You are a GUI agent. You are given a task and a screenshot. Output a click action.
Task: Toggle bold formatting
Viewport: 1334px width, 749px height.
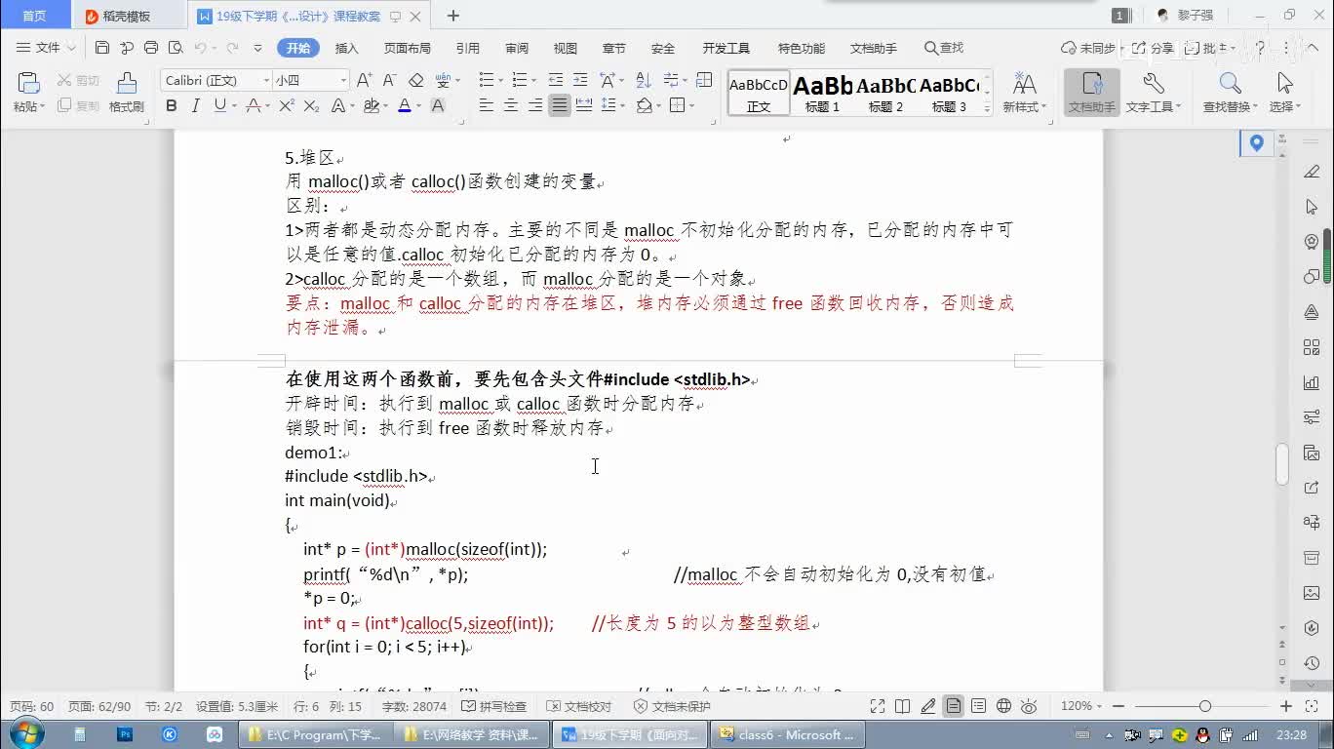pos(172,105)
